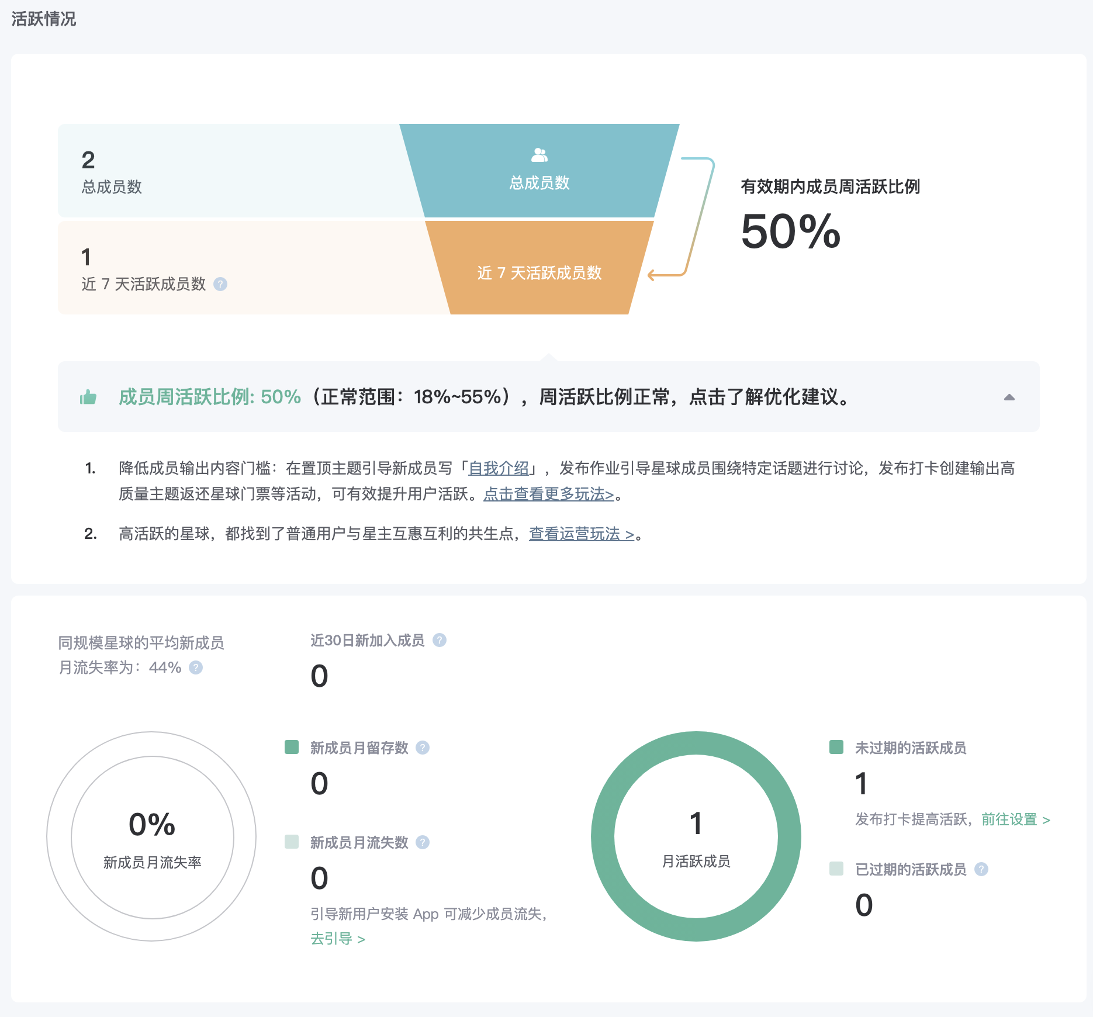Screen dimensions: 1093x1017
Task: Click the 同规模星球的平均新成员 text
Action: 141,643
